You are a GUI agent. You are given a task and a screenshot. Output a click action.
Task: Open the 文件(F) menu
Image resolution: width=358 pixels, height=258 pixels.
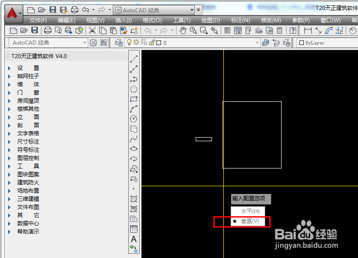(x=38, y=20)
